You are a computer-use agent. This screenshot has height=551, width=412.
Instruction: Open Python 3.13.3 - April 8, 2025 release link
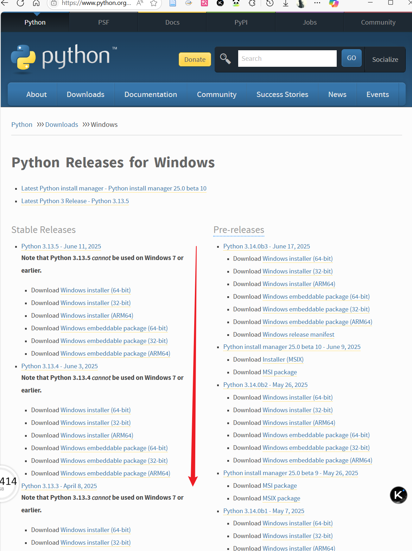[59, 486]
